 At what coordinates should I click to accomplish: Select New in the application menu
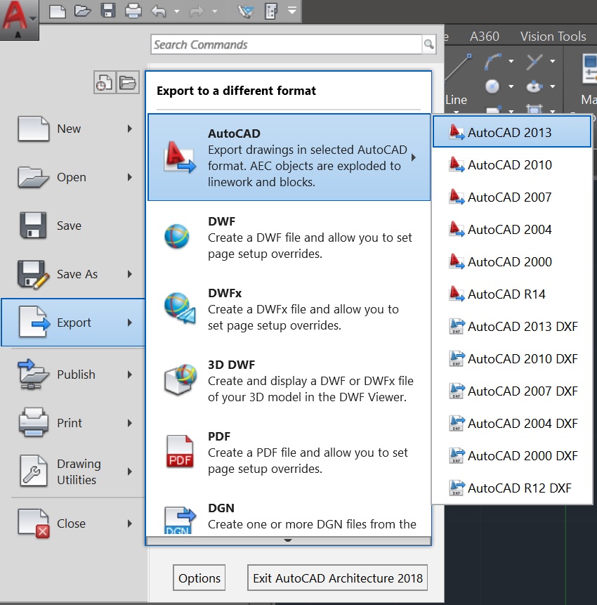[x=73, y=129]
